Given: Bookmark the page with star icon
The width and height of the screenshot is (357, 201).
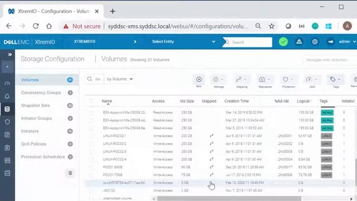Looking at the screenshot, I should coord(272,26).
